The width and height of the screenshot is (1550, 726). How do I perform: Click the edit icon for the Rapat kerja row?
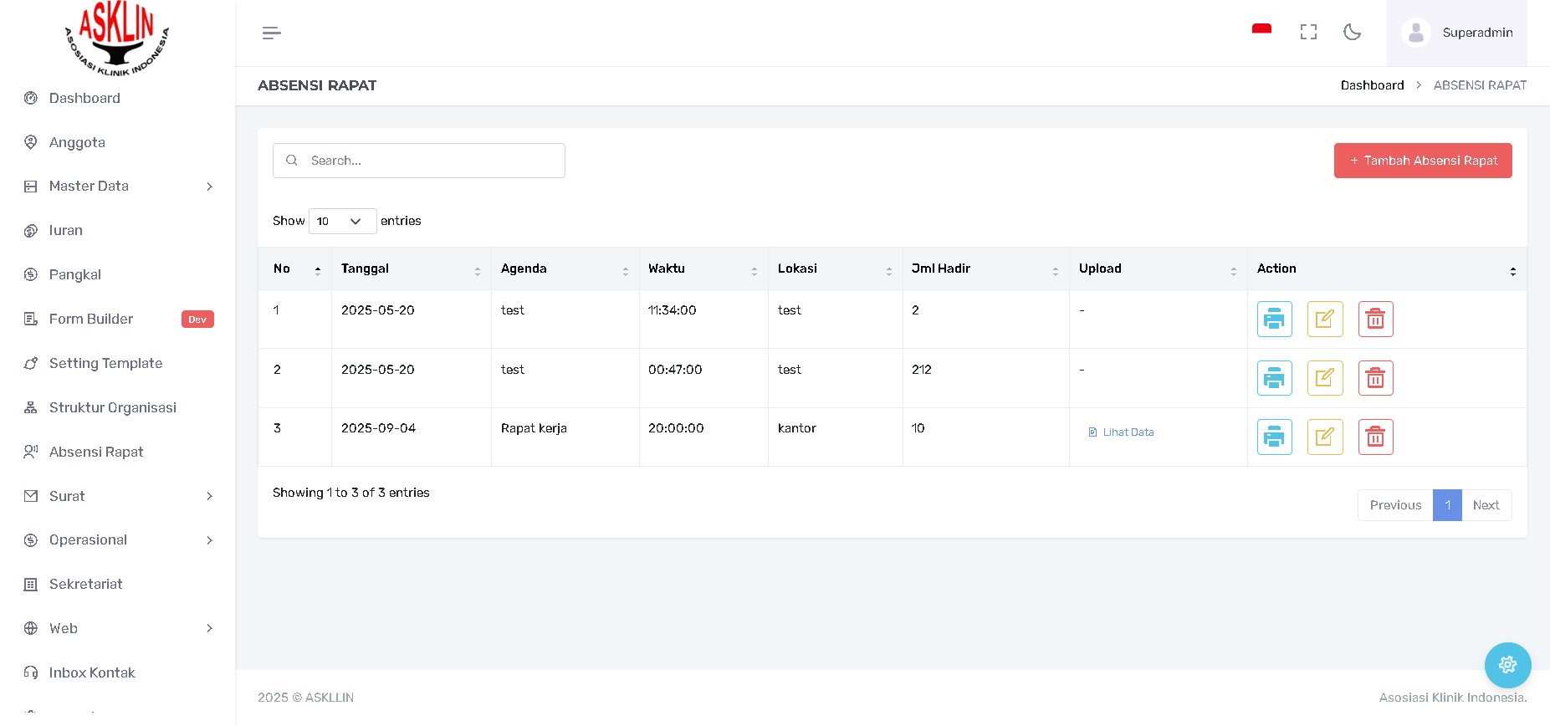(1324, 437)
